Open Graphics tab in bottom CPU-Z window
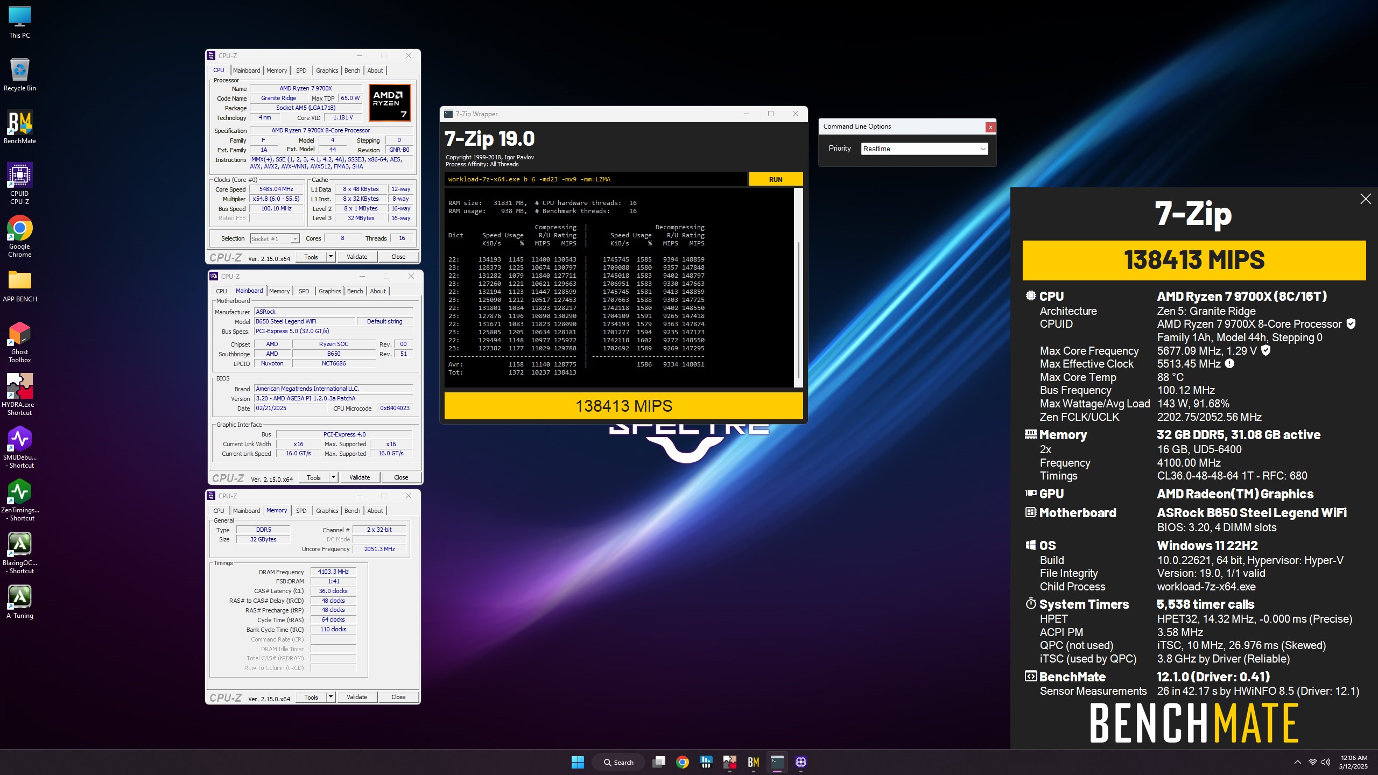This screenshot has height=775, width=1378. (x=327, y=511)
